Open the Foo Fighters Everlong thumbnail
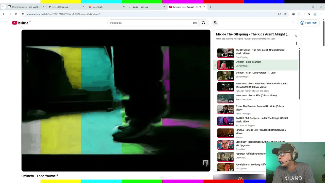 click(x=226, y=167)
